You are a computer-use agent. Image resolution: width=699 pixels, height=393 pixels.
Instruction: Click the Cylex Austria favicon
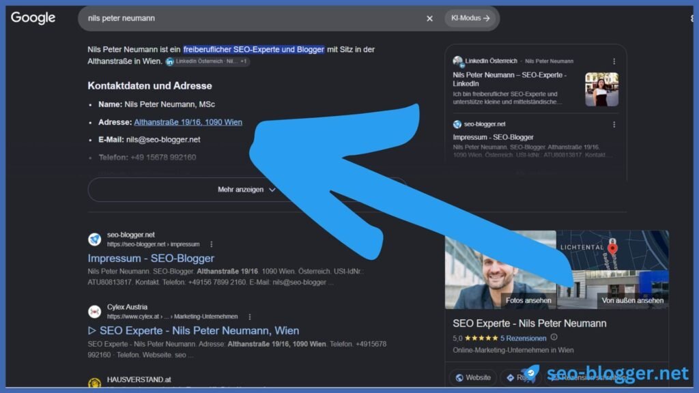[x=94, y=311]
